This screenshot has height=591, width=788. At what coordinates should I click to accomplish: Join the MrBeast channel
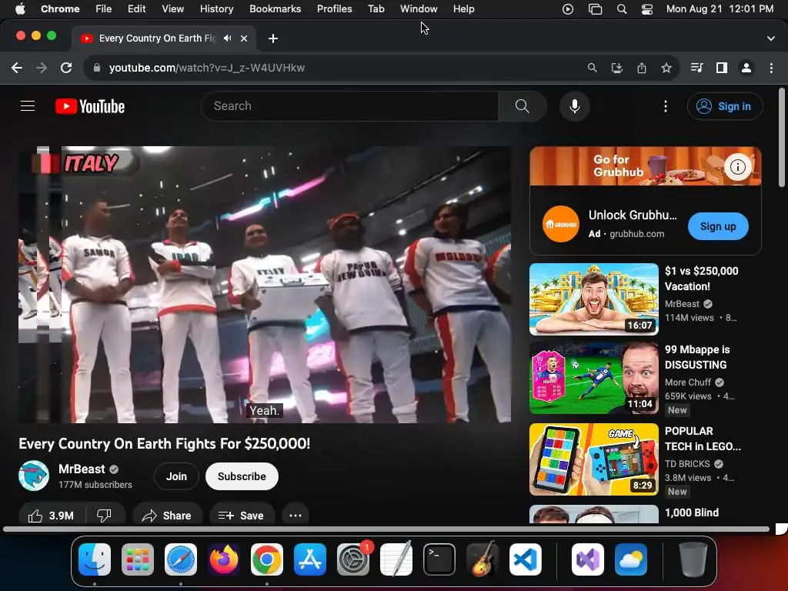pyautogui.click(x=176, y=476)
